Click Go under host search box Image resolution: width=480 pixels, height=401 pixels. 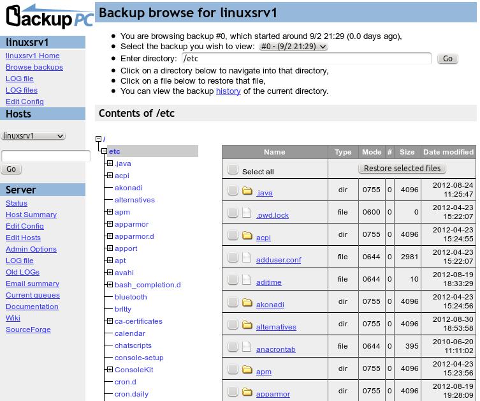coord(11,169)
